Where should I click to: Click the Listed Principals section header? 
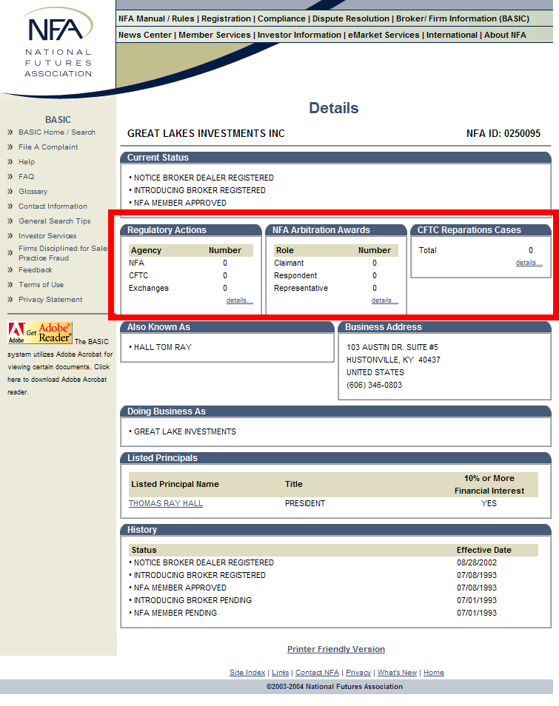335,458
